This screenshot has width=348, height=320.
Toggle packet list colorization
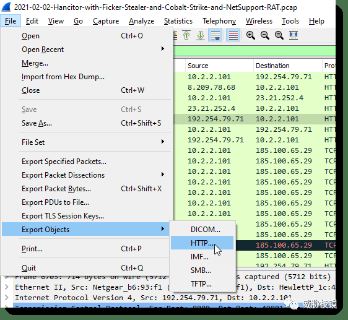[x=233, y=35]
